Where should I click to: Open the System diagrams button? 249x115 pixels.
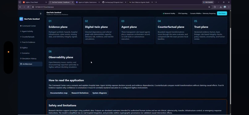pos(99,93)
